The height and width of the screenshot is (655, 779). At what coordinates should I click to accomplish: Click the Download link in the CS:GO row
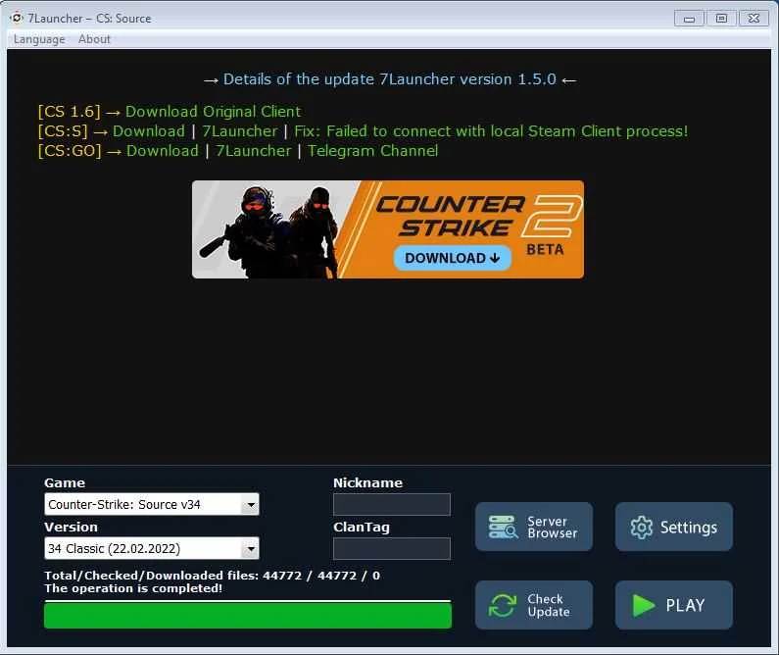click(163, 151)
